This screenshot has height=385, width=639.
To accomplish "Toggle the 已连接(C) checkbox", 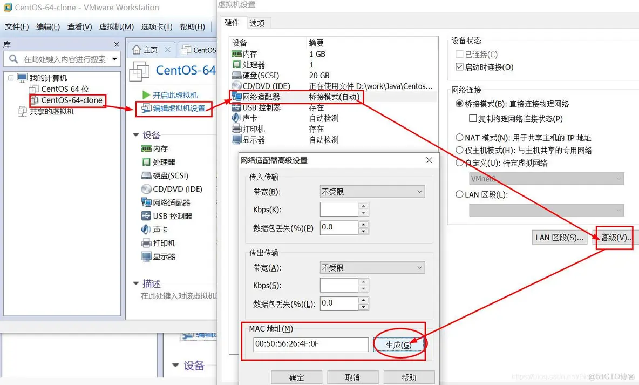I will coord(459,54).
